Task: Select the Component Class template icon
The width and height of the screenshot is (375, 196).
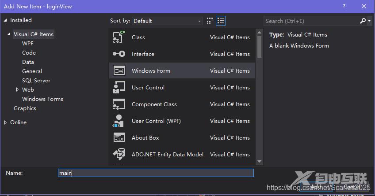Action: pyautogui.click(x=119, y=104)
